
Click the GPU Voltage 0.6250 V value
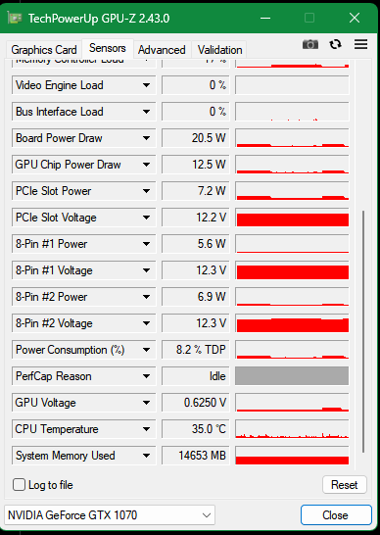coord(196,403)
